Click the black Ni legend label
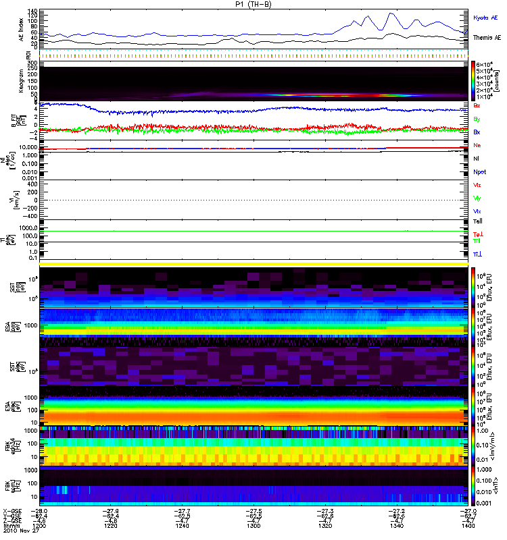 (x=476, y=159)
